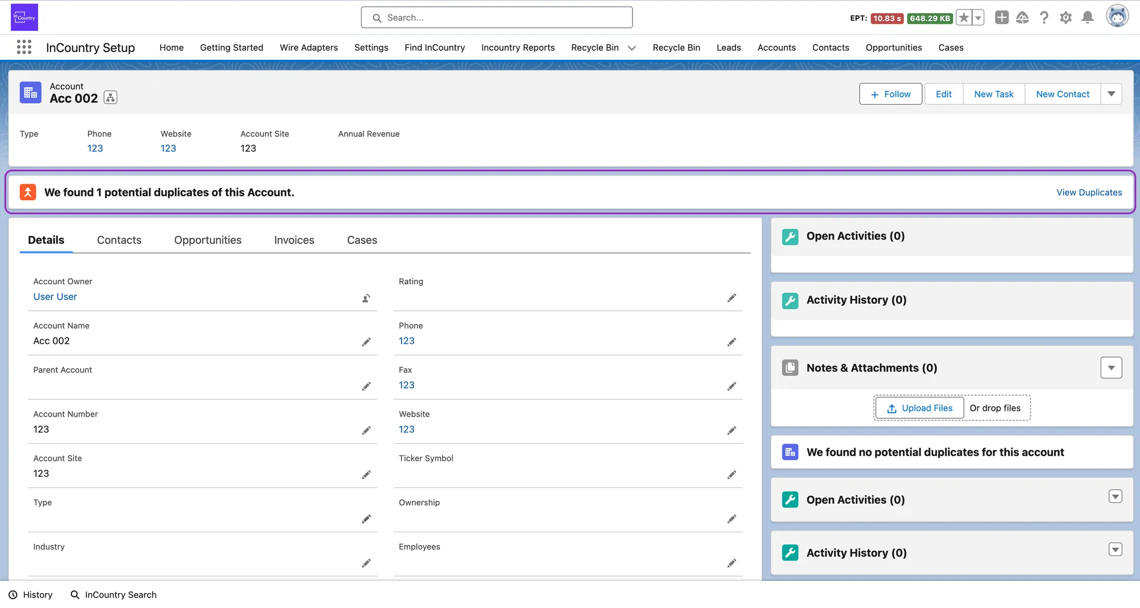Open the Salesforce help question mark
Screen dimensions: 1140x608
tap(1044, 18)
